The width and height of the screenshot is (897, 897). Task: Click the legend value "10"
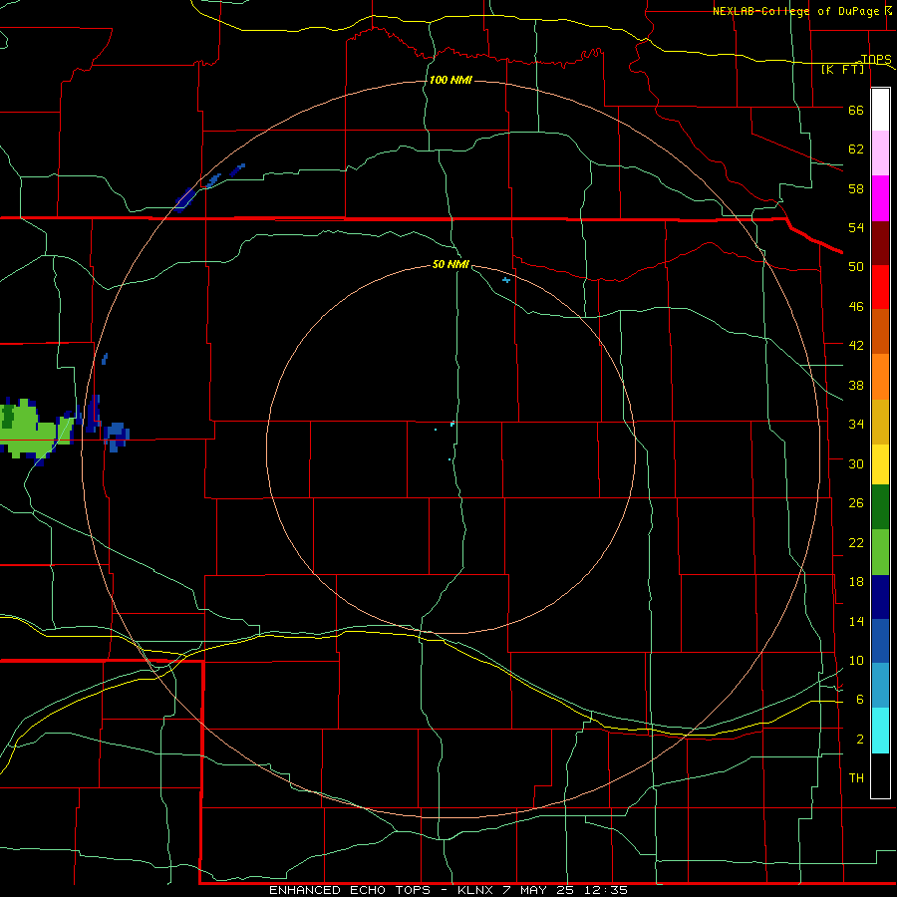pyautogui.click(x=856, y=661)
